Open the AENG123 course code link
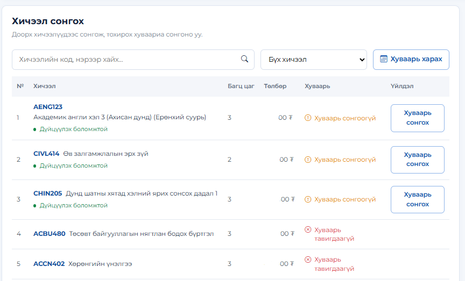Image resolution: width=465 pixels, height=281 pixels. click(48, 107)
